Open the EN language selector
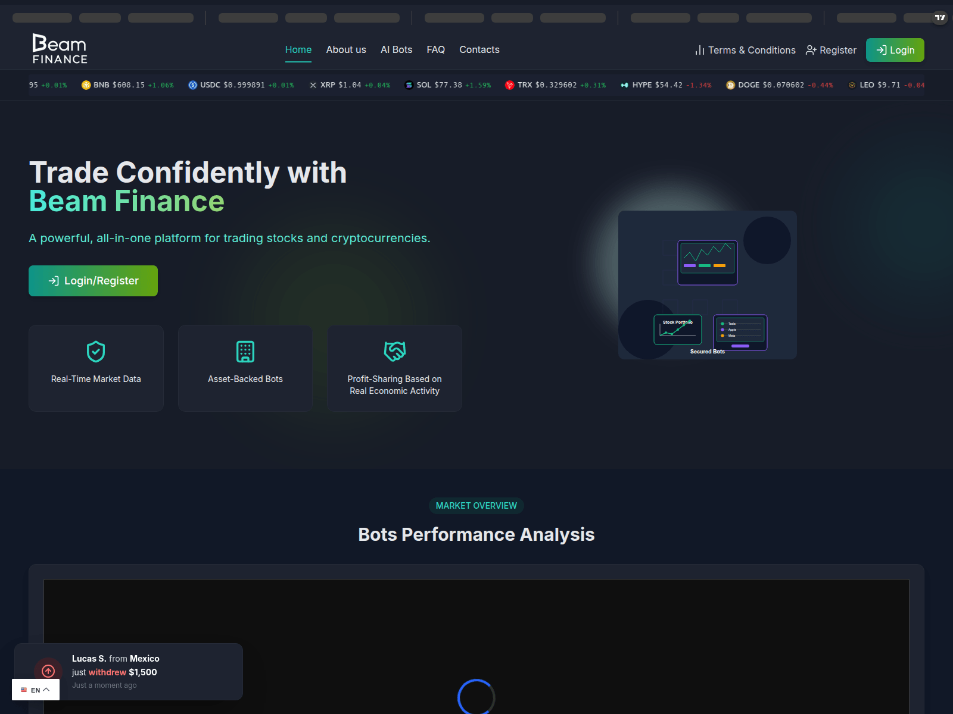The width and height of the screenshot is (953, 714). pyautogui.click(x=36, y=690)
